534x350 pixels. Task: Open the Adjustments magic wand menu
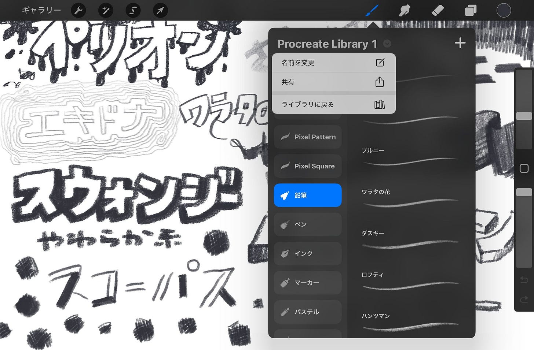pos(106,11)
